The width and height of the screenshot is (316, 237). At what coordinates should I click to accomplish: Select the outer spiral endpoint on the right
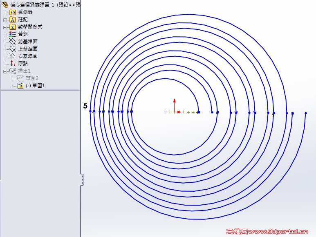coord(306,113)
